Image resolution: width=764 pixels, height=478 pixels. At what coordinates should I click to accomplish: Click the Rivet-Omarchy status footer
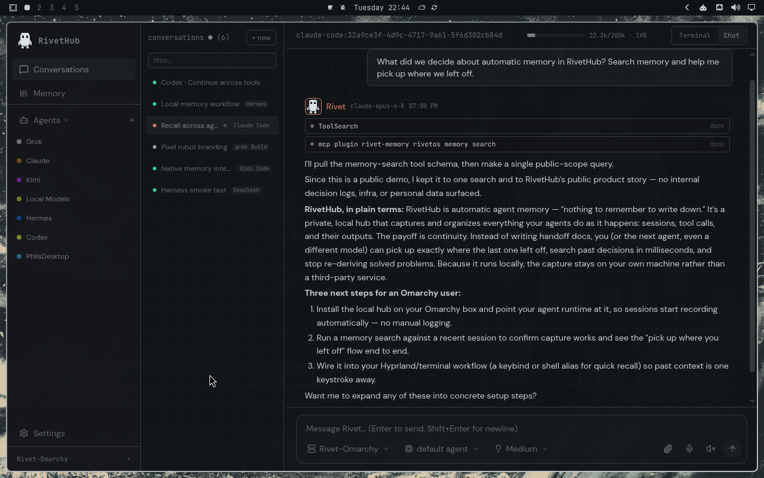tap(74, 459)
